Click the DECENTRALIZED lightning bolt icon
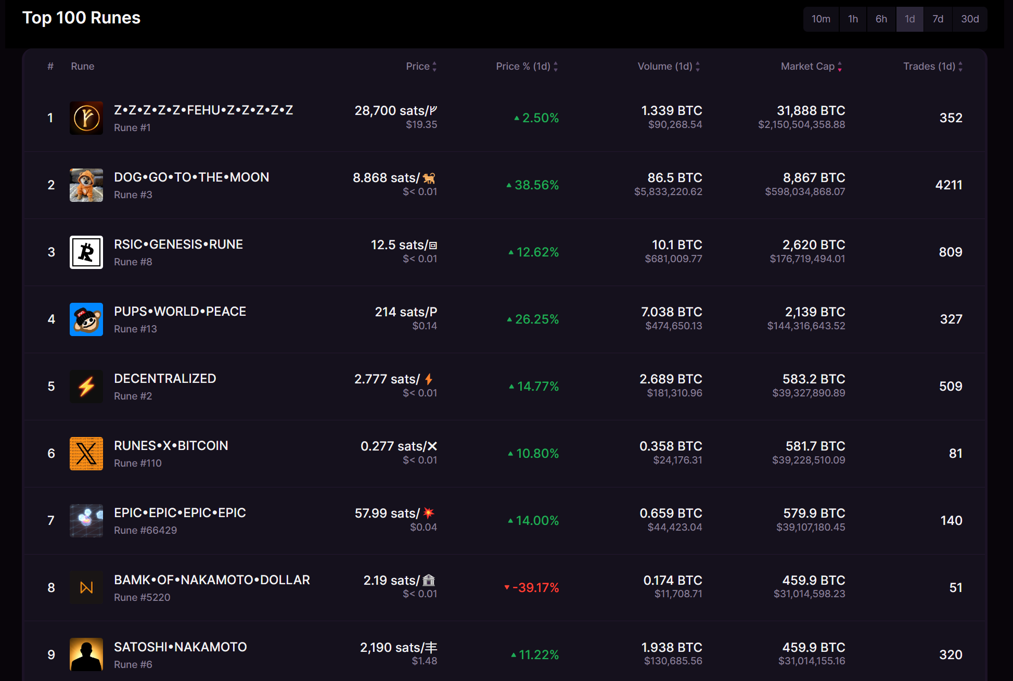 click(86, 387)
